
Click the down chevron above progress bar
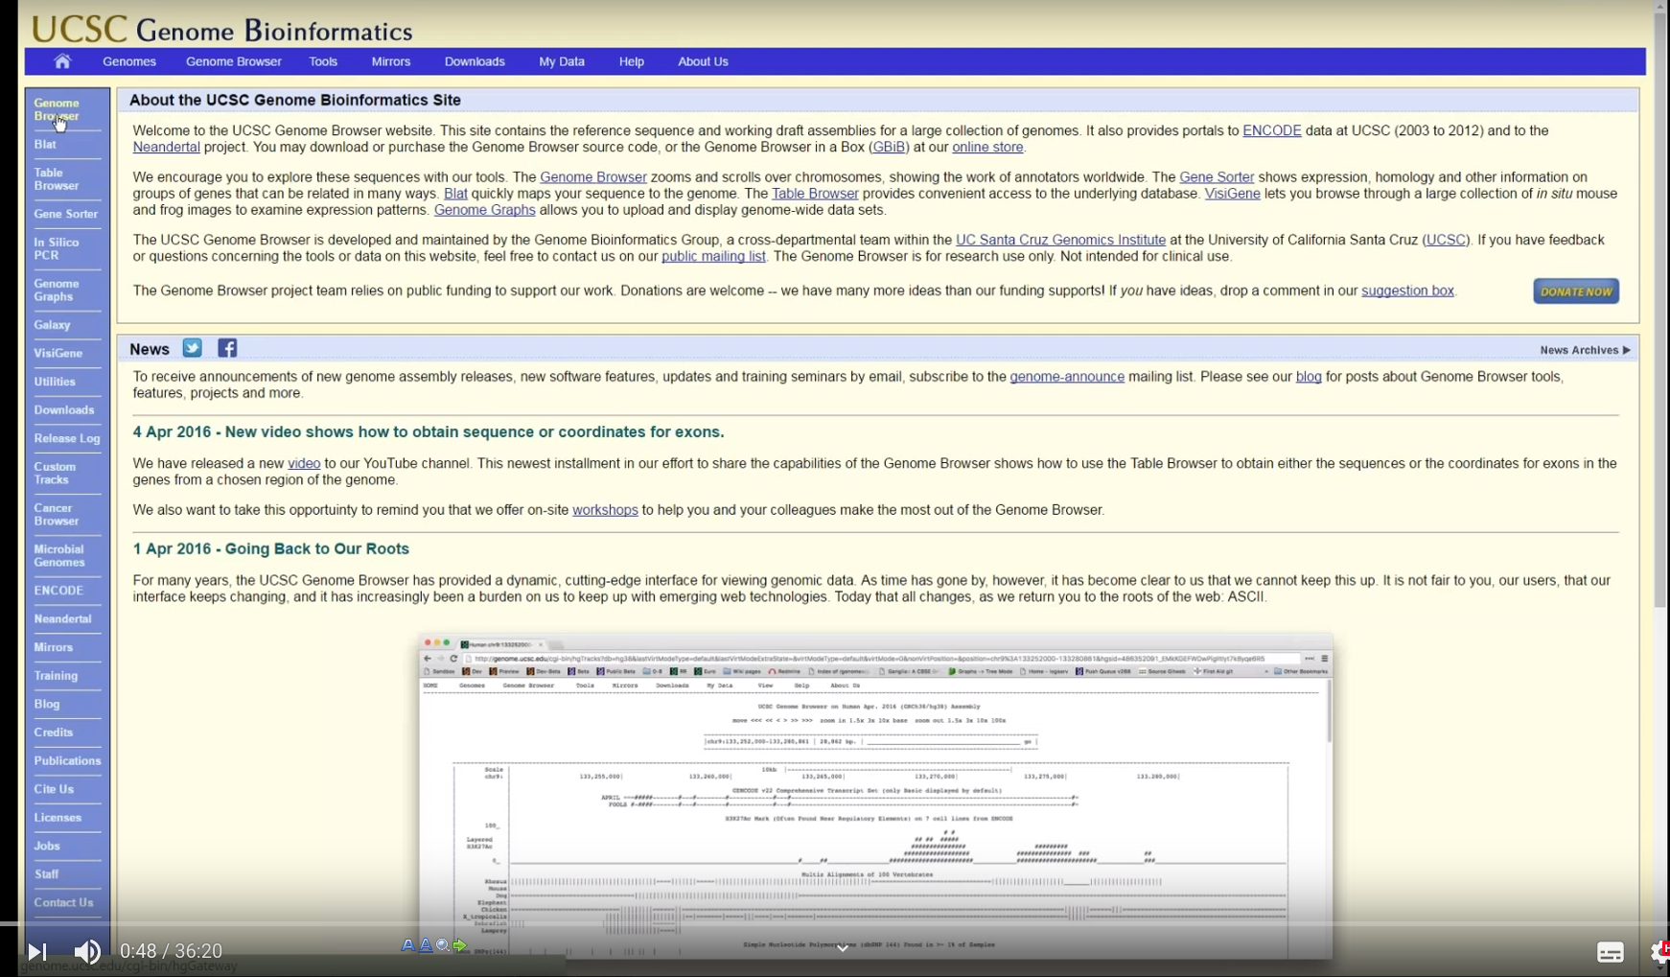843,948
